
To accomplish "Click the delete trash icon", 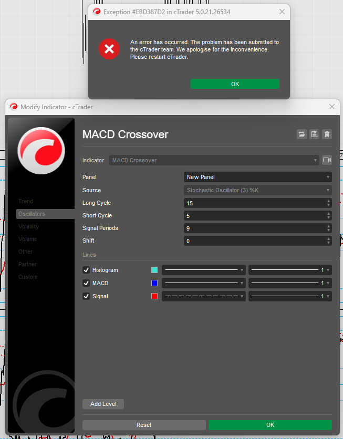I will point(327,134).
